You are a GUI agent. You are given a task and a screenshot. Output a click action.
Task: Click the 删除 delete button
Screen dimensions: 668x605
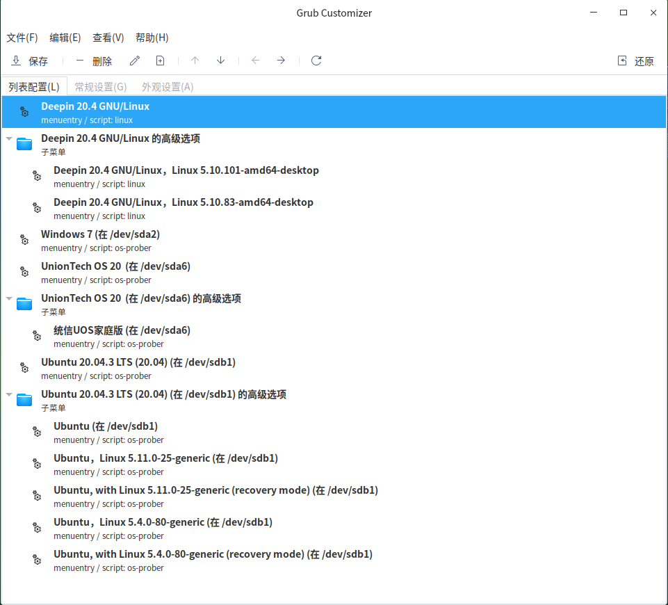coord(102,60)
